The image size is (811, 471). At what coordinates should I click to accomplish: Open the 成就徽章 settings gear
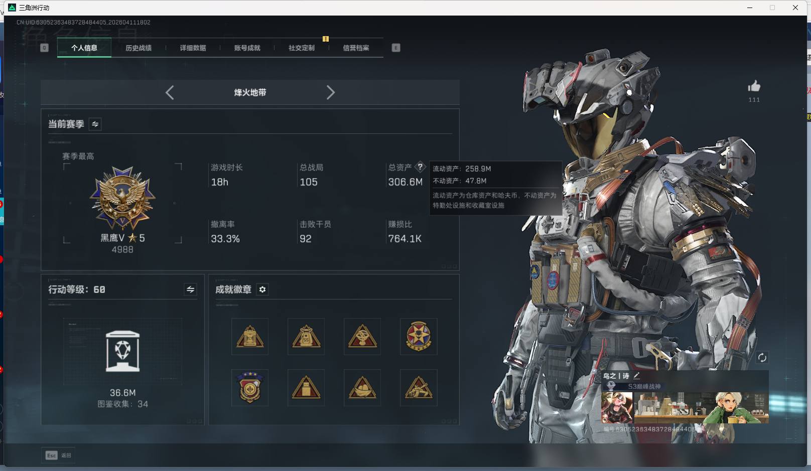(x=262, y=289)
